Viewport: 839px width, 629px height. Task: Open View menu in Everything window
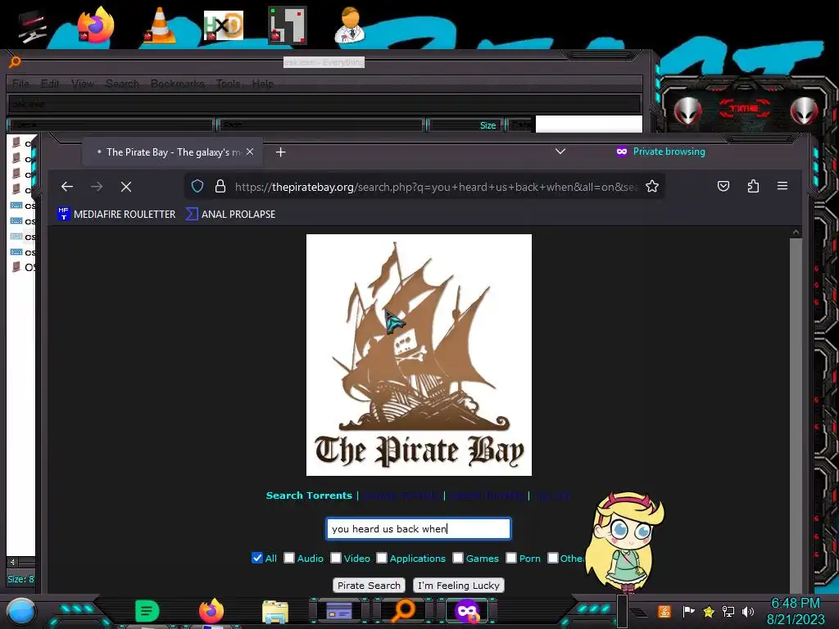(83, 84)
